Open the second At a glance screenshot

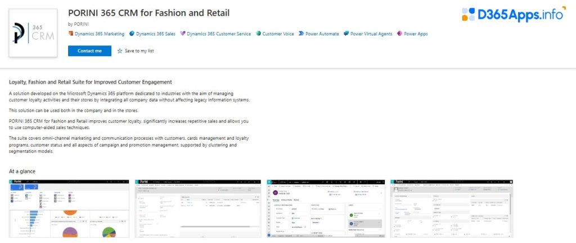[198, 209]
